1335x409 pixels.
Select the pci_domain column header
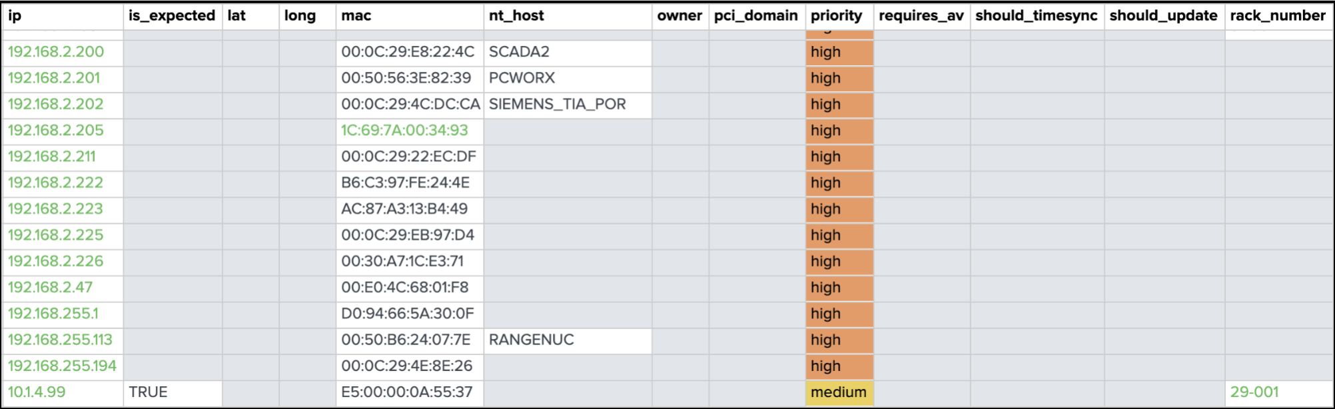(x=755, y=16)
